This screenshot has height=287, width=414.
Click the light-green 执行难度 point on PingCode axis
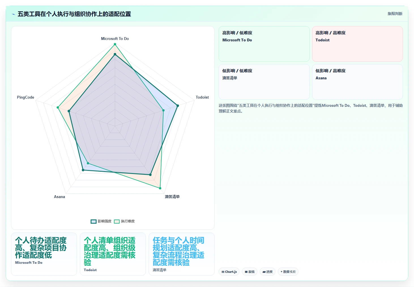(x=58, y=107)
